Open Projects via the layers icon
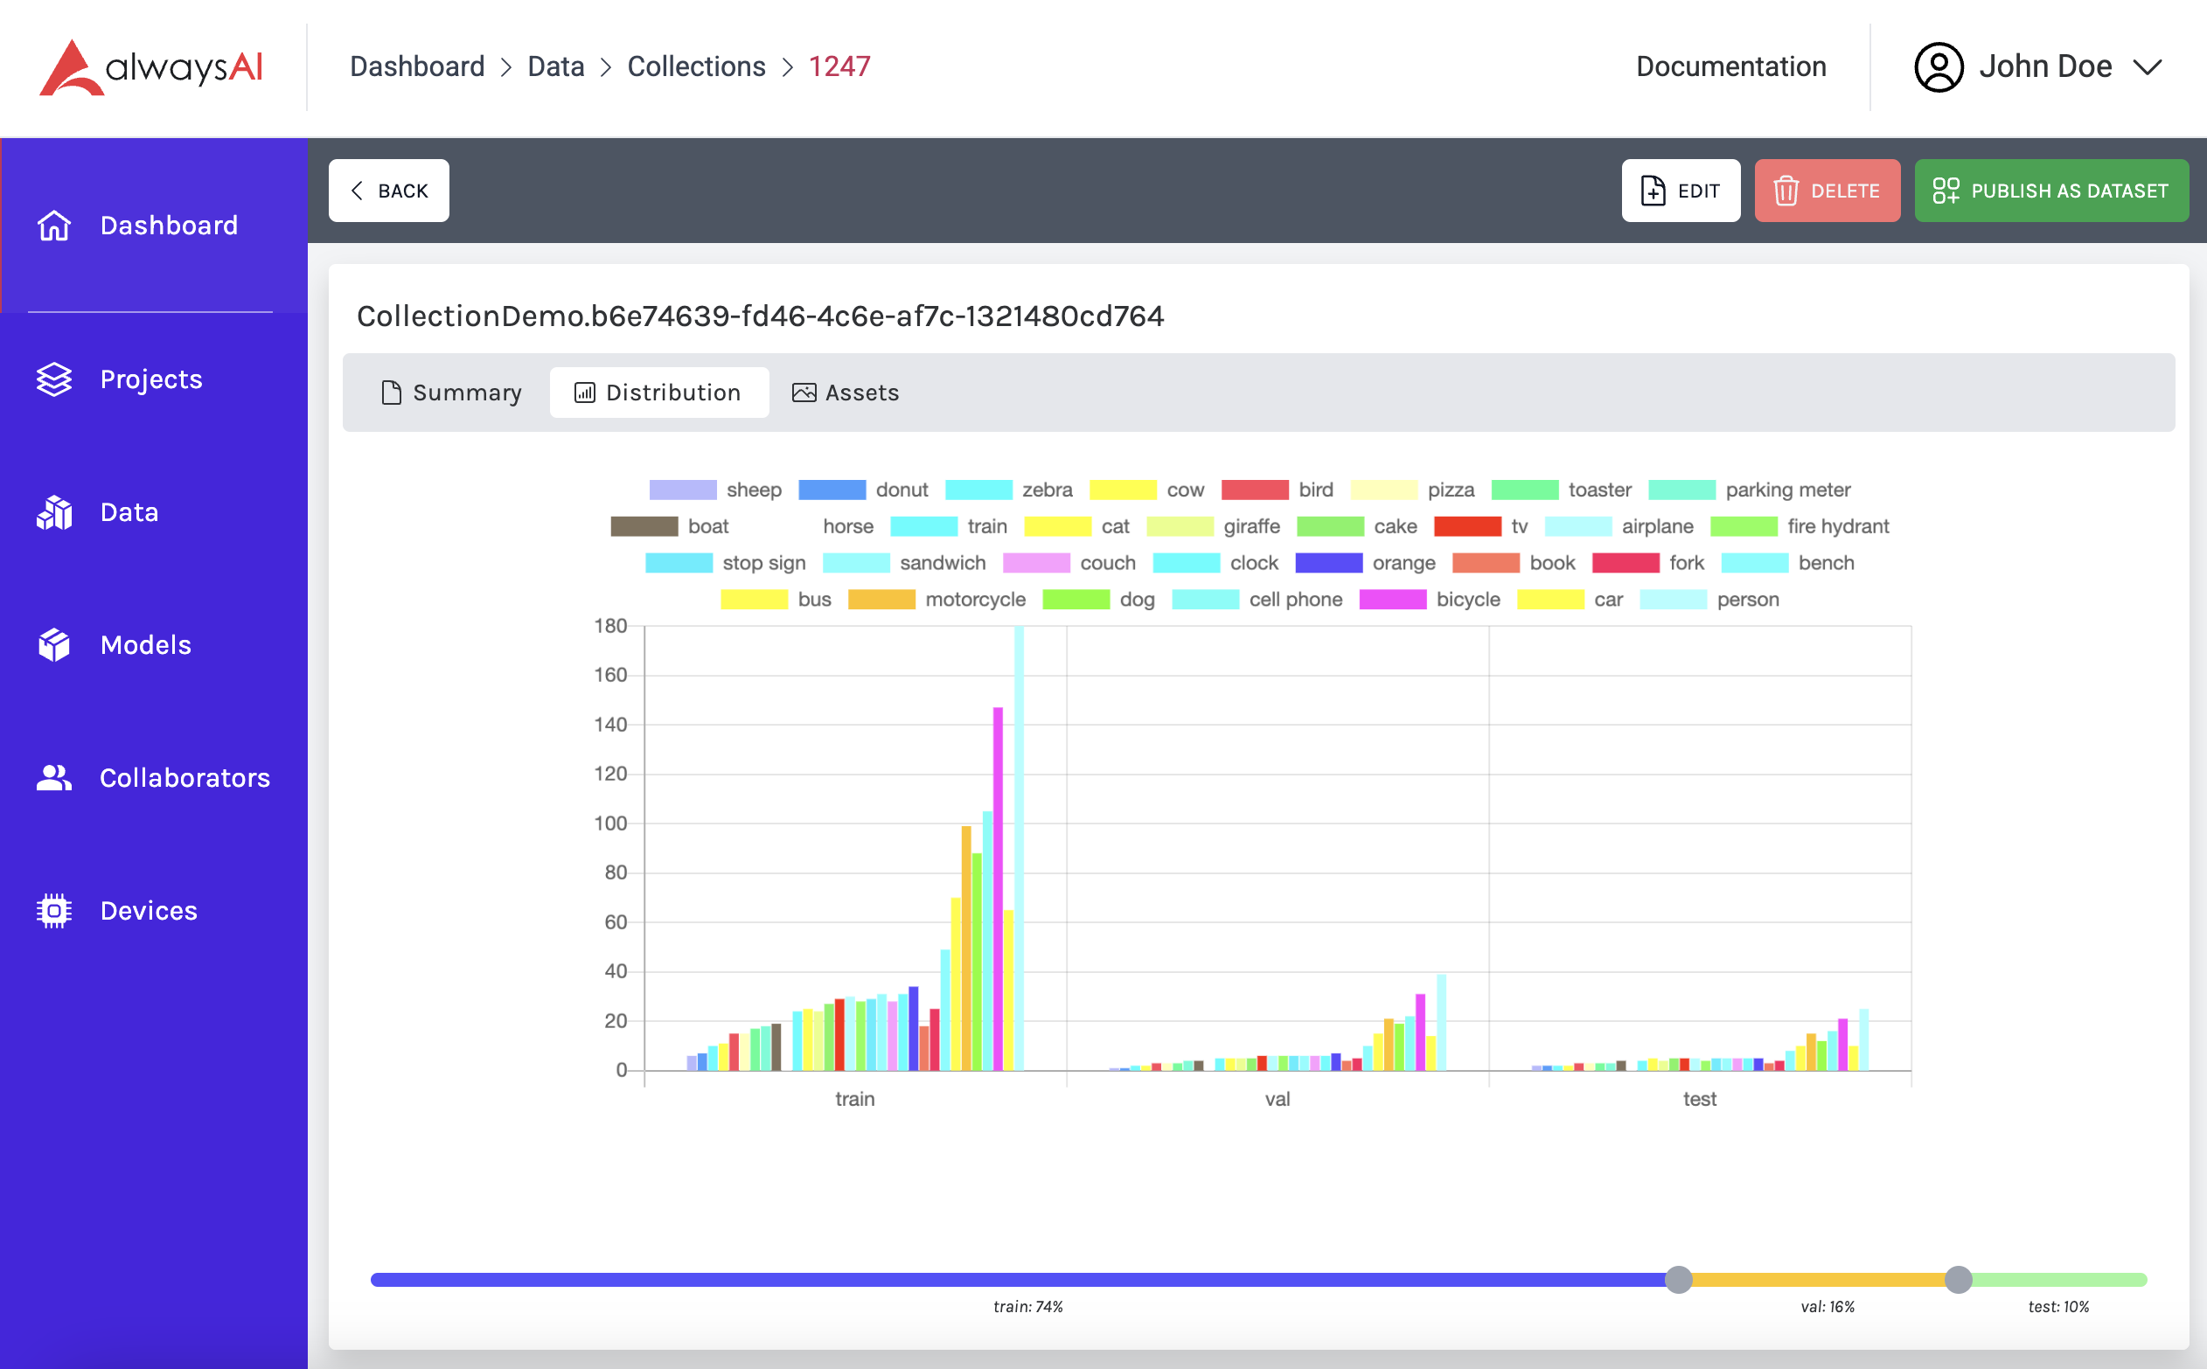Screen dimensions: 2207x1369 [x=54, y=379]
